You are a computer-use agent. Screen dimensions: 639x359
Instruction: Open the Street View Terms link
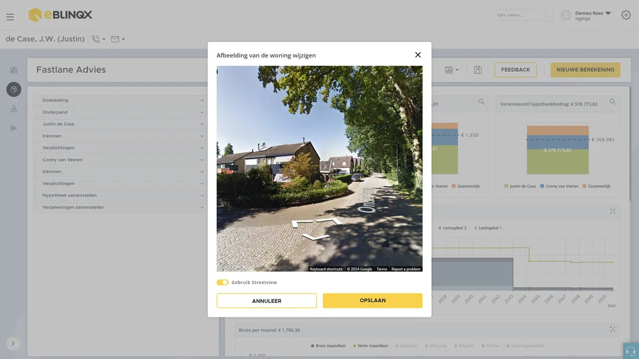382,269
